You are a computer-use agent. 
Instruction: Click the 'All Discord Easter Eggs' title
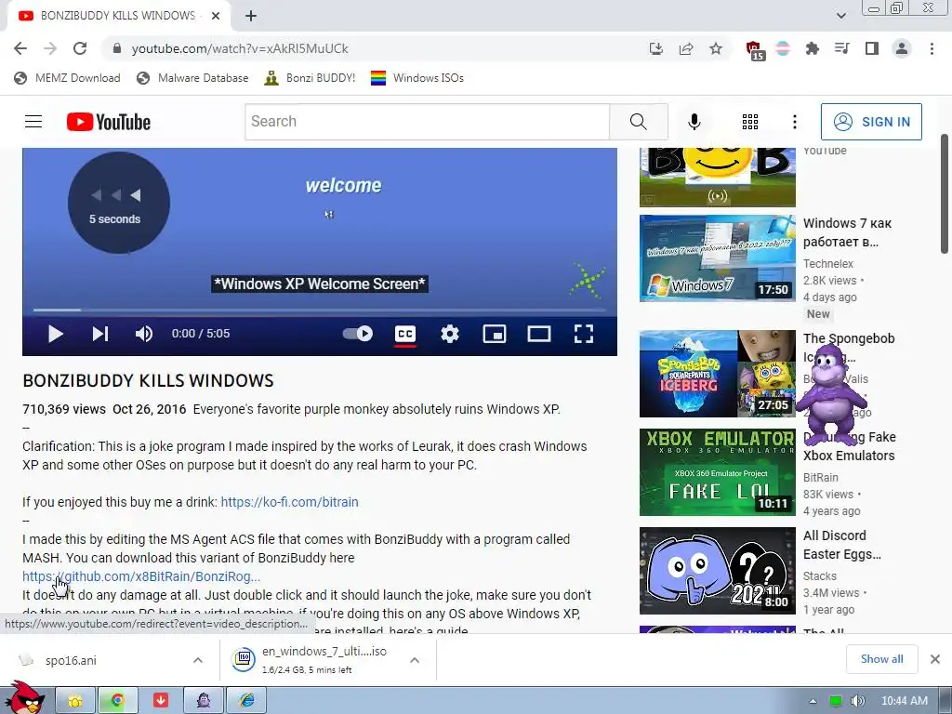[841, 545]
